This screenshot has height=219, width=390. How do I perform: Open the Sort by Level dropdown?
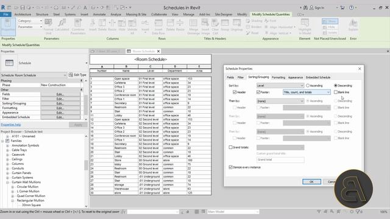tap(280, 85)
